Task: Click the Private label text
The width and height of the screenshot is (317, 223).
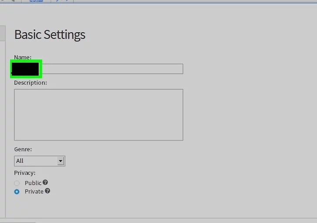Action: [34, 192]
